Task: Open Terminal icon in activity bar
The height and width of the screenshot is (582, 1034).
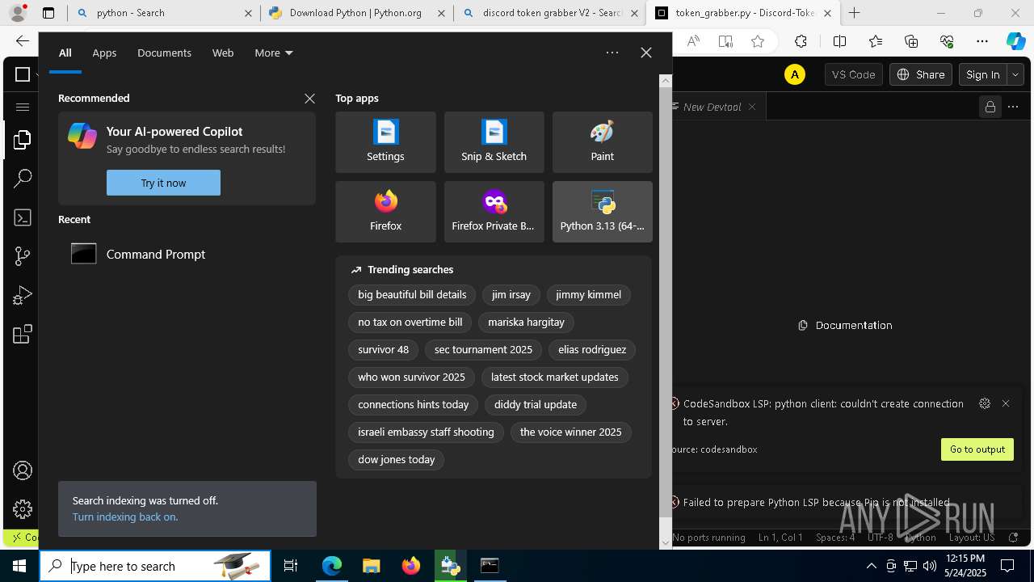Action: pos(23,217)
